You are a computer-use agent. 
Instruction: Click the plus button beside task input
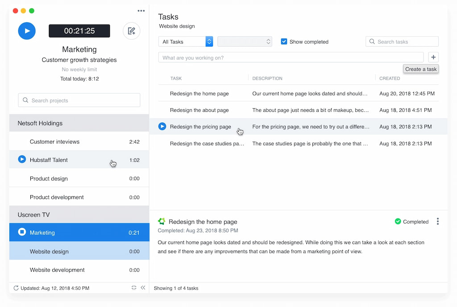point(433,57)
